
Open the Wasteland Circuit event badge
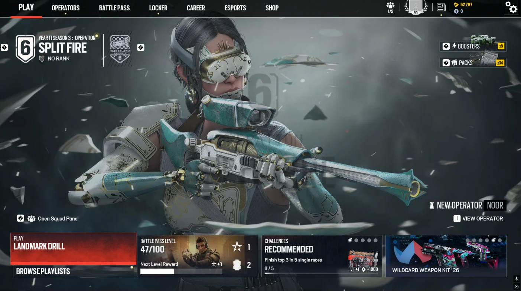[x=120, y=49]
